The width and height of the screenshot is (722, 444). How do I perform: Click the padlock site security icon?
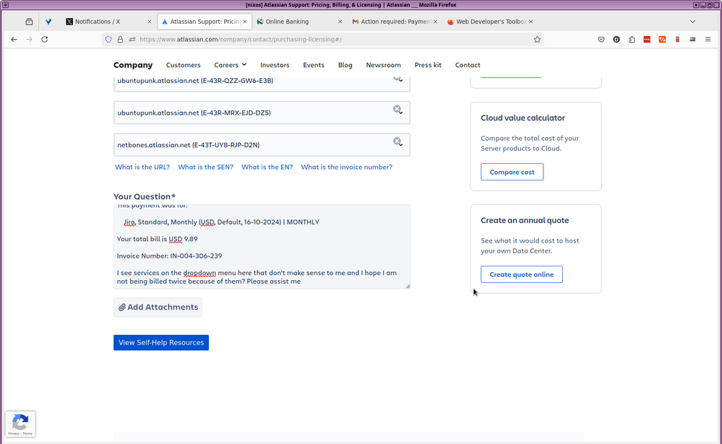[120, 40]
